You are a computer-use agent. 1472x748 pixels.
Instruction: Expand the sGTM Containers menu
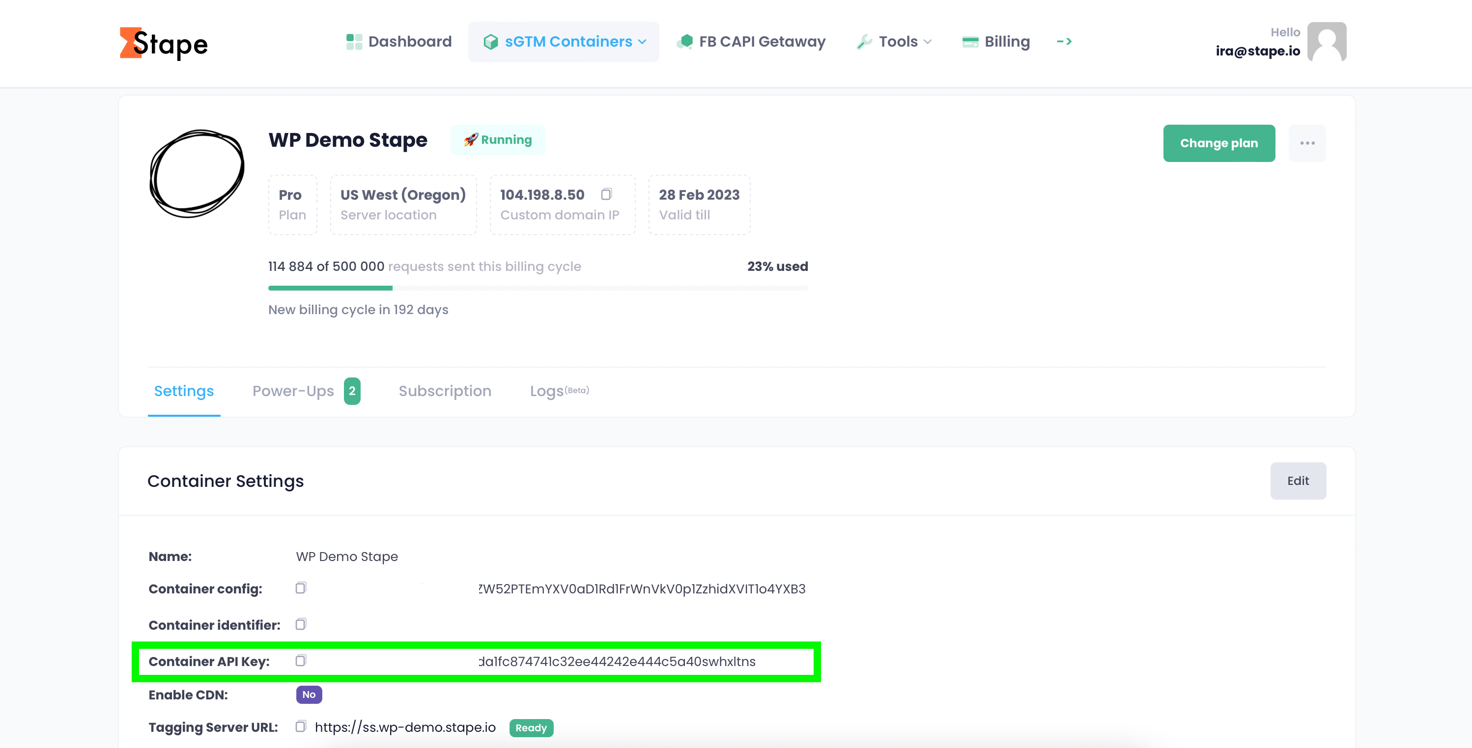564,42
